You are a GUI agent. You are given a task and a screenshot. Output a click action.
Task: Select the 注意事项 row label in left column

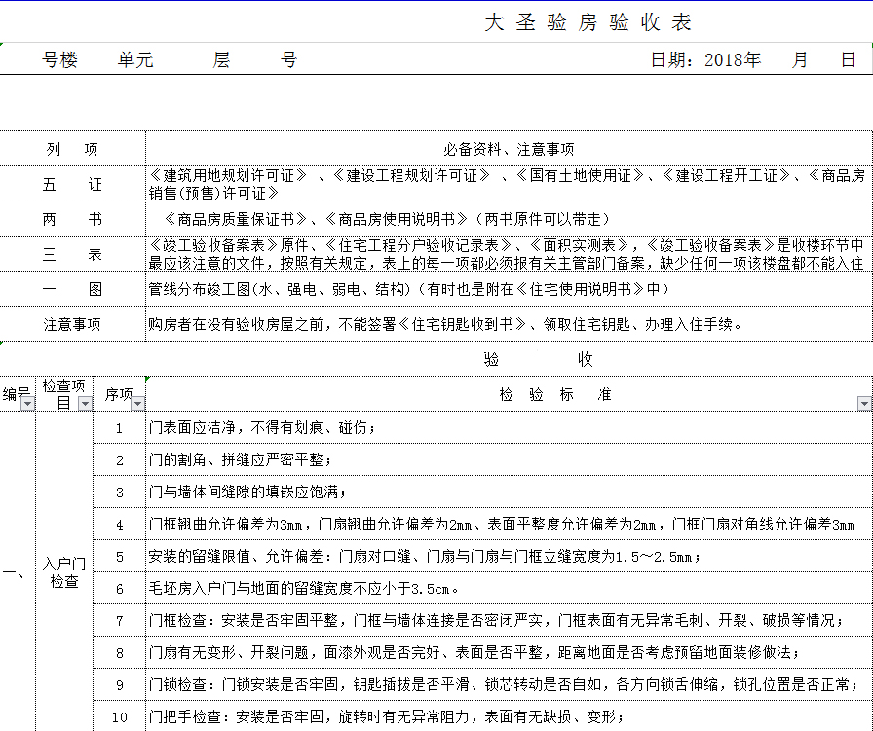[x=72, y=324]
